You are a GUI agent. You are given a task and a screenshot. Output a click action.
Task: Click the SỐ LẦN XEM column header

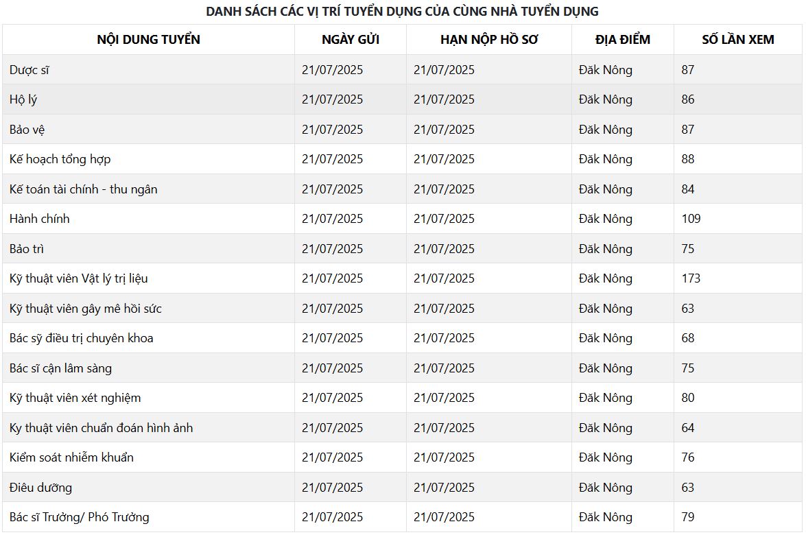737,40
